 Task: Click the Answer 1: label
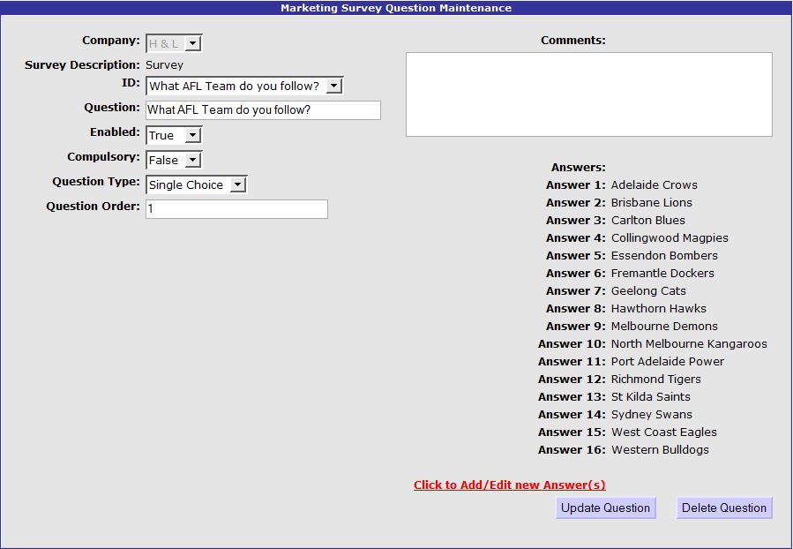(575, 184)
